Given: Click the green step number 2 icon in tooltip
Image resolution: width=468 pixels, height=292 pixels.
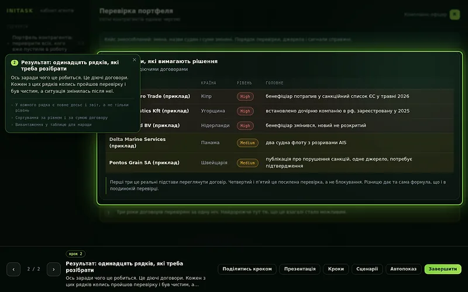Looking at the screenshot, I should click(14, 62).
